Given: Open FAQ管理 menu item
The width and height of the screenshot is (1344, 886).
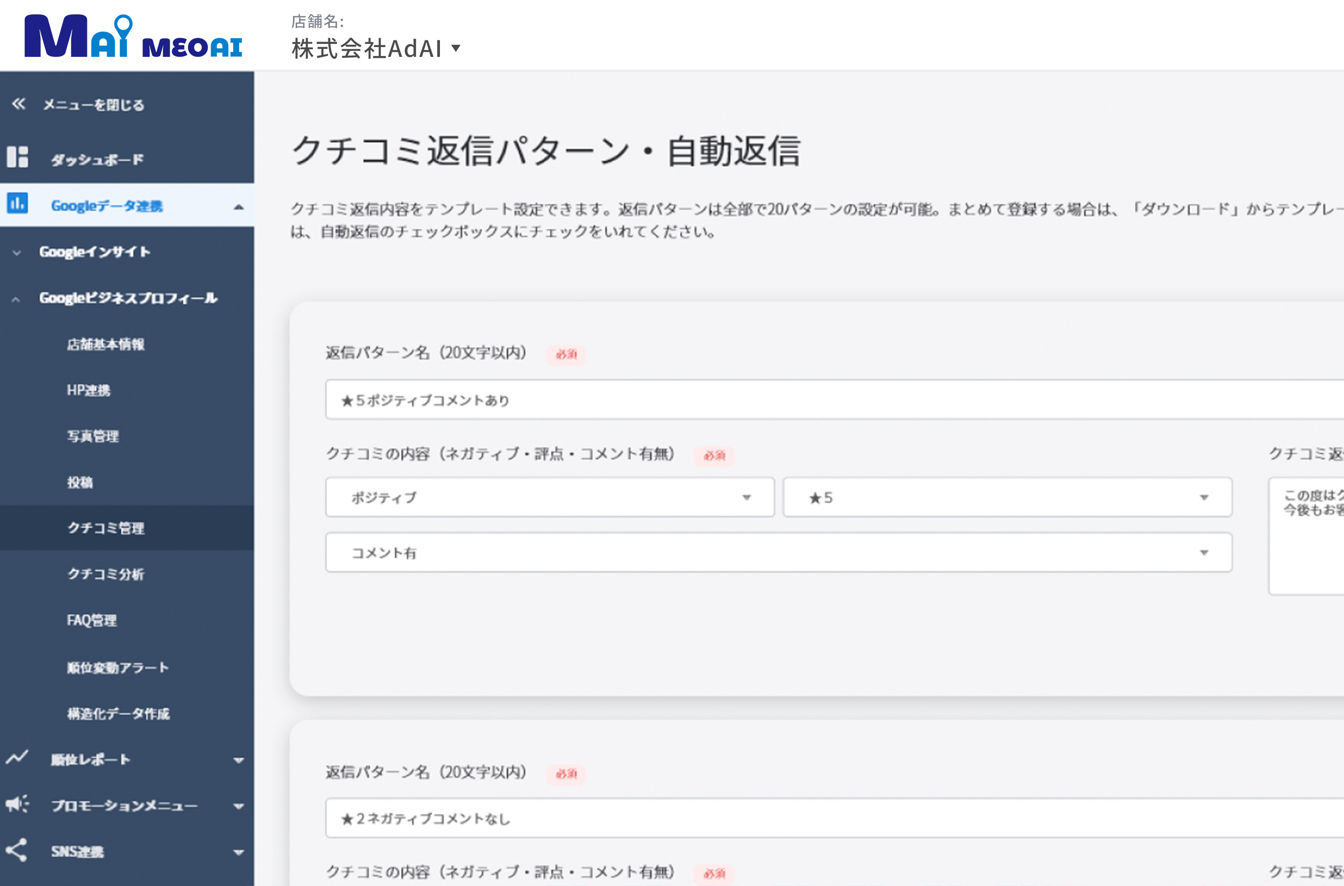Looking at the screenshot, I should point(92,620).
